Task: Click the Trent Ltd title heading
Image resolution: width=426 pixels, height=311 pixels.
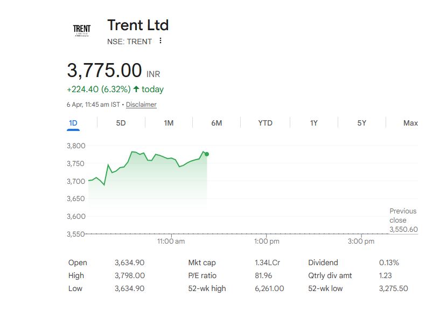Action: [x=138, y=25]
